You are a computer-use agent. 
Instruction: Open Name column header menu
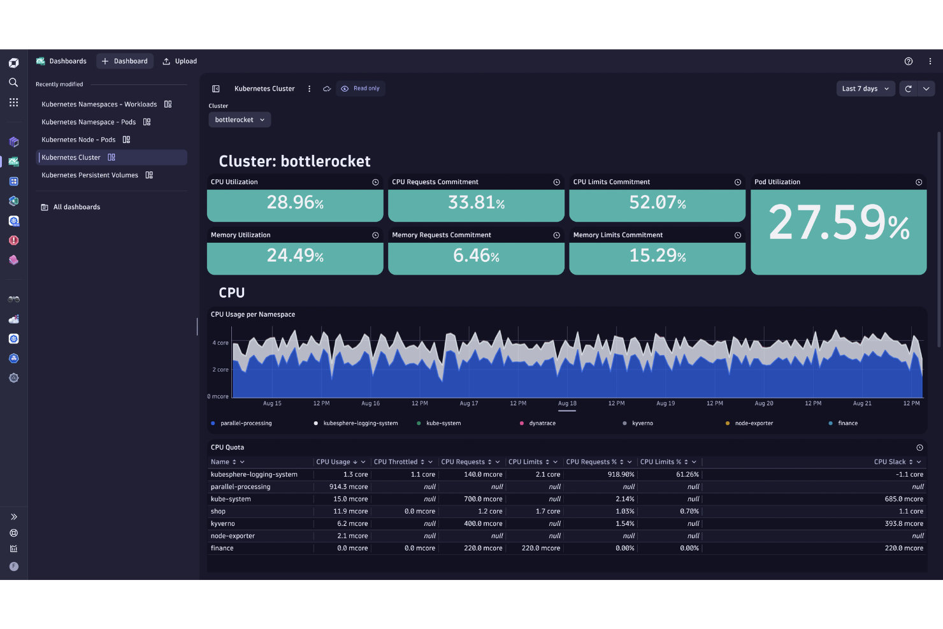(x=242, y=462)
